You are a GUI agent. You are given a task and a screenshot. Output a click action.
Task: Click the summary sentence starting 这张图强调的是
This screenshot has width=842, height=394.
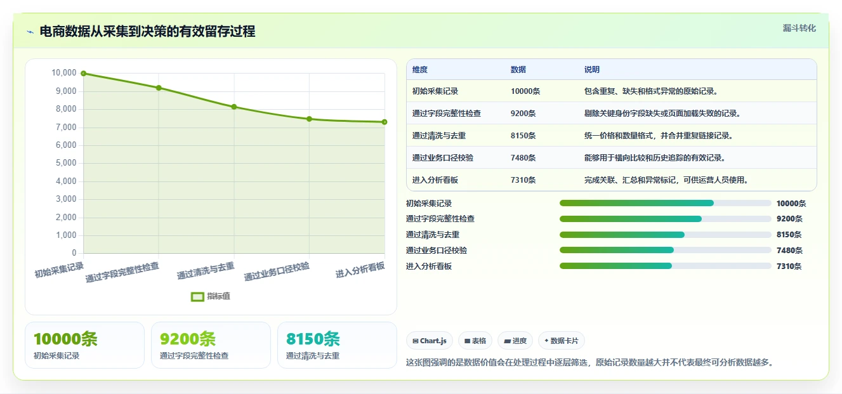(589, 362)
